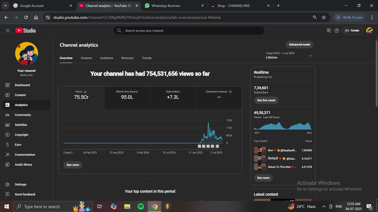
Task: Switch to the Overview tab
Action: [66, 58]
